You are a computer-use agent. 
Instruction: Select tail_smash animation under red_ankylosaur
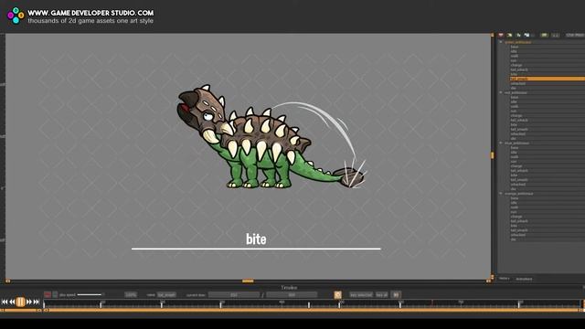519,130
